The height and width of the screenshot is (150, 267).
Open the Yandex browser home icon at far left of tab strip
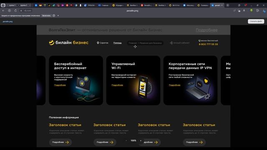pos(3,5)
